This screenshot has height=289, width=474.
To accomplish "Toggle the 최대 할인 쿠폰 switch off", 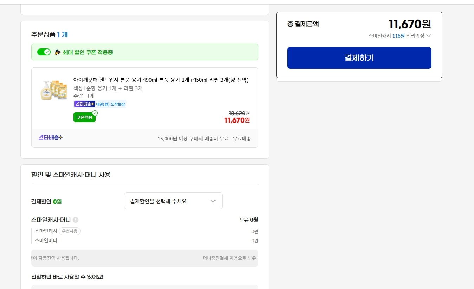I will [x=44, y=52].
